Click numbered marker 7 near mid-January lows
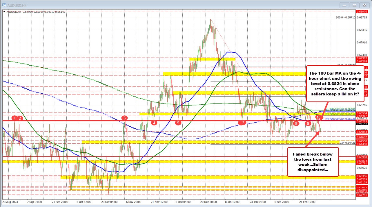This screenshot has height=207, width=372. (242, 123)
